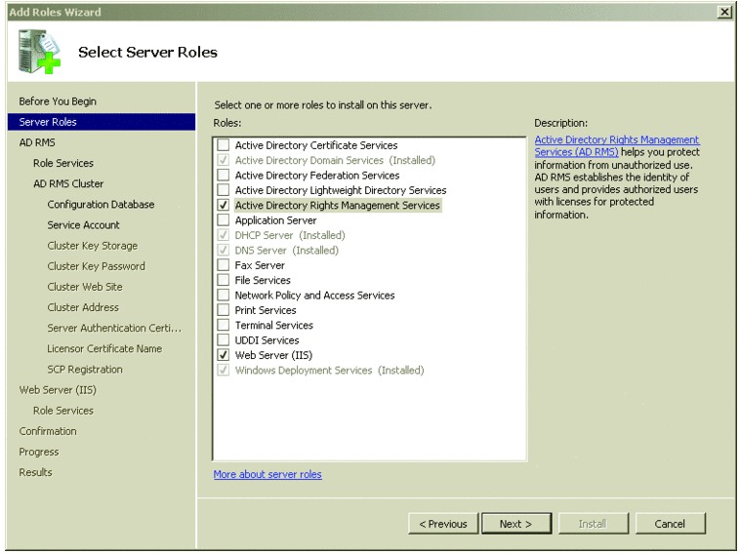This screenshot has width=740, height=554.
Task: Select the Service Account step
Action: 84,225
